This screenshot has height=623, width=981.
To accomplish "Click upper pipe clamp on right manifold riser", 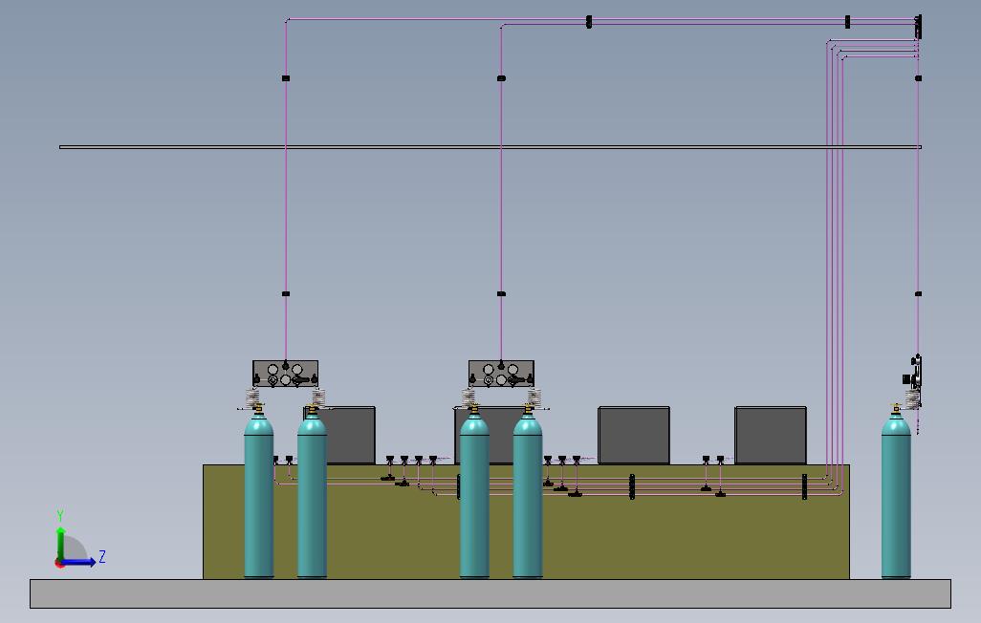I will [x=501, y=78].
